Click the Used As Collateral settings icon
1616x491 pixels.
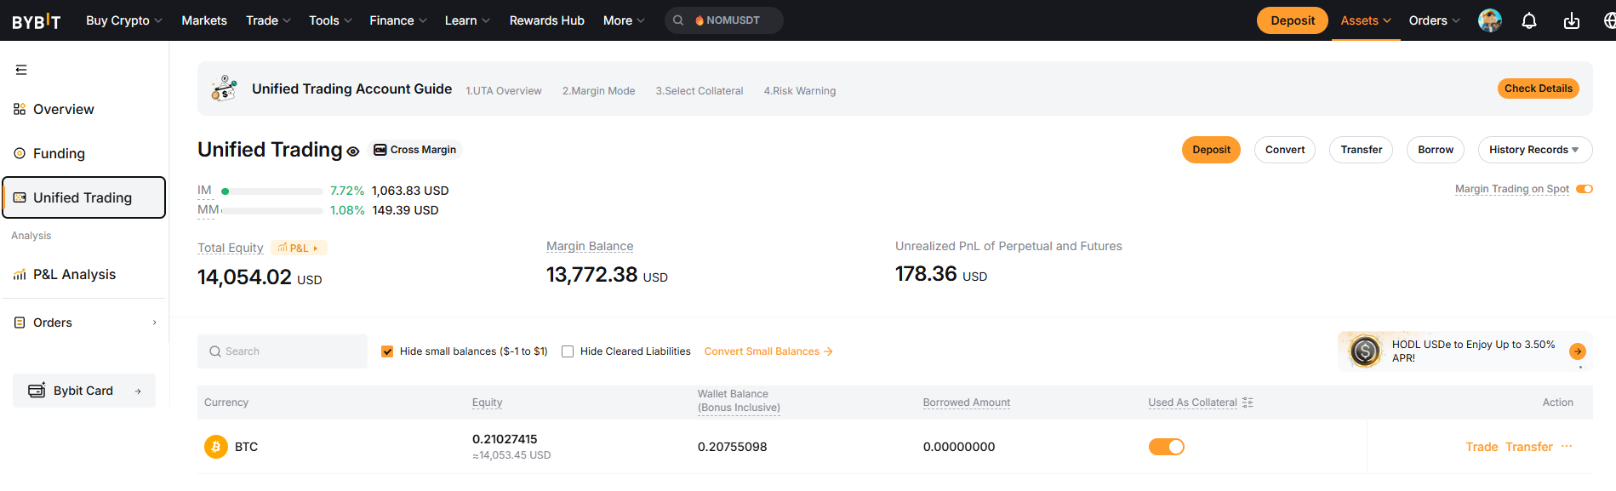[1248, 403]
